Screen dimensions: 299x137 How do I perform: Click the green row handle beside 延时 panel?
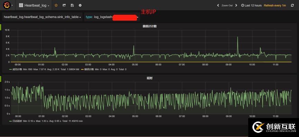point(1,79)
